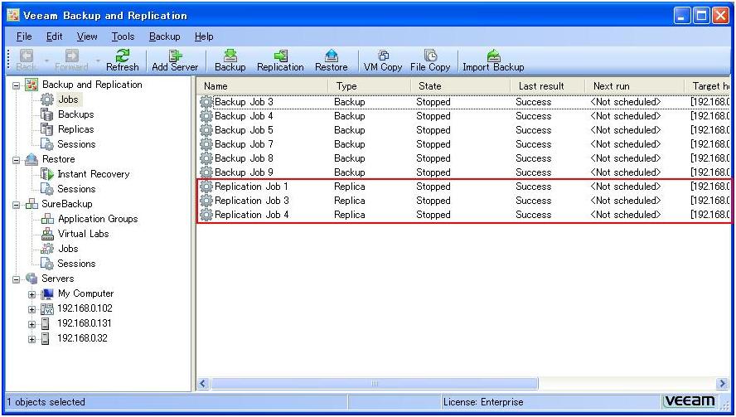
Task: Click the License: Enterprise status text
Action: coord(483,402)
